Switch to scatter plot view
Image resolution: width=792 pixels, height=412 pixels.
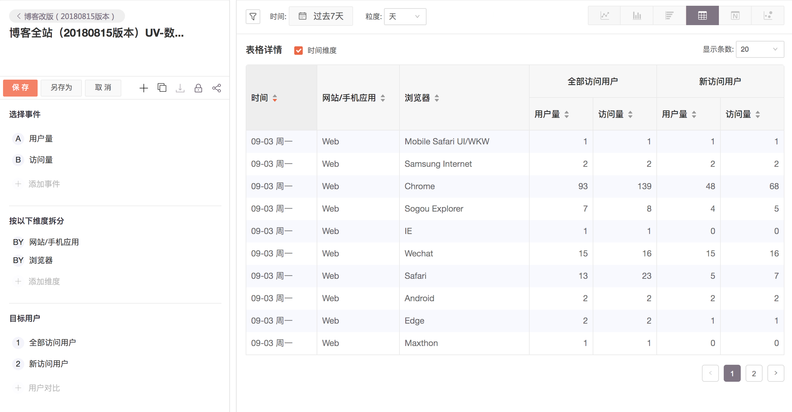[x=768, y=15]
